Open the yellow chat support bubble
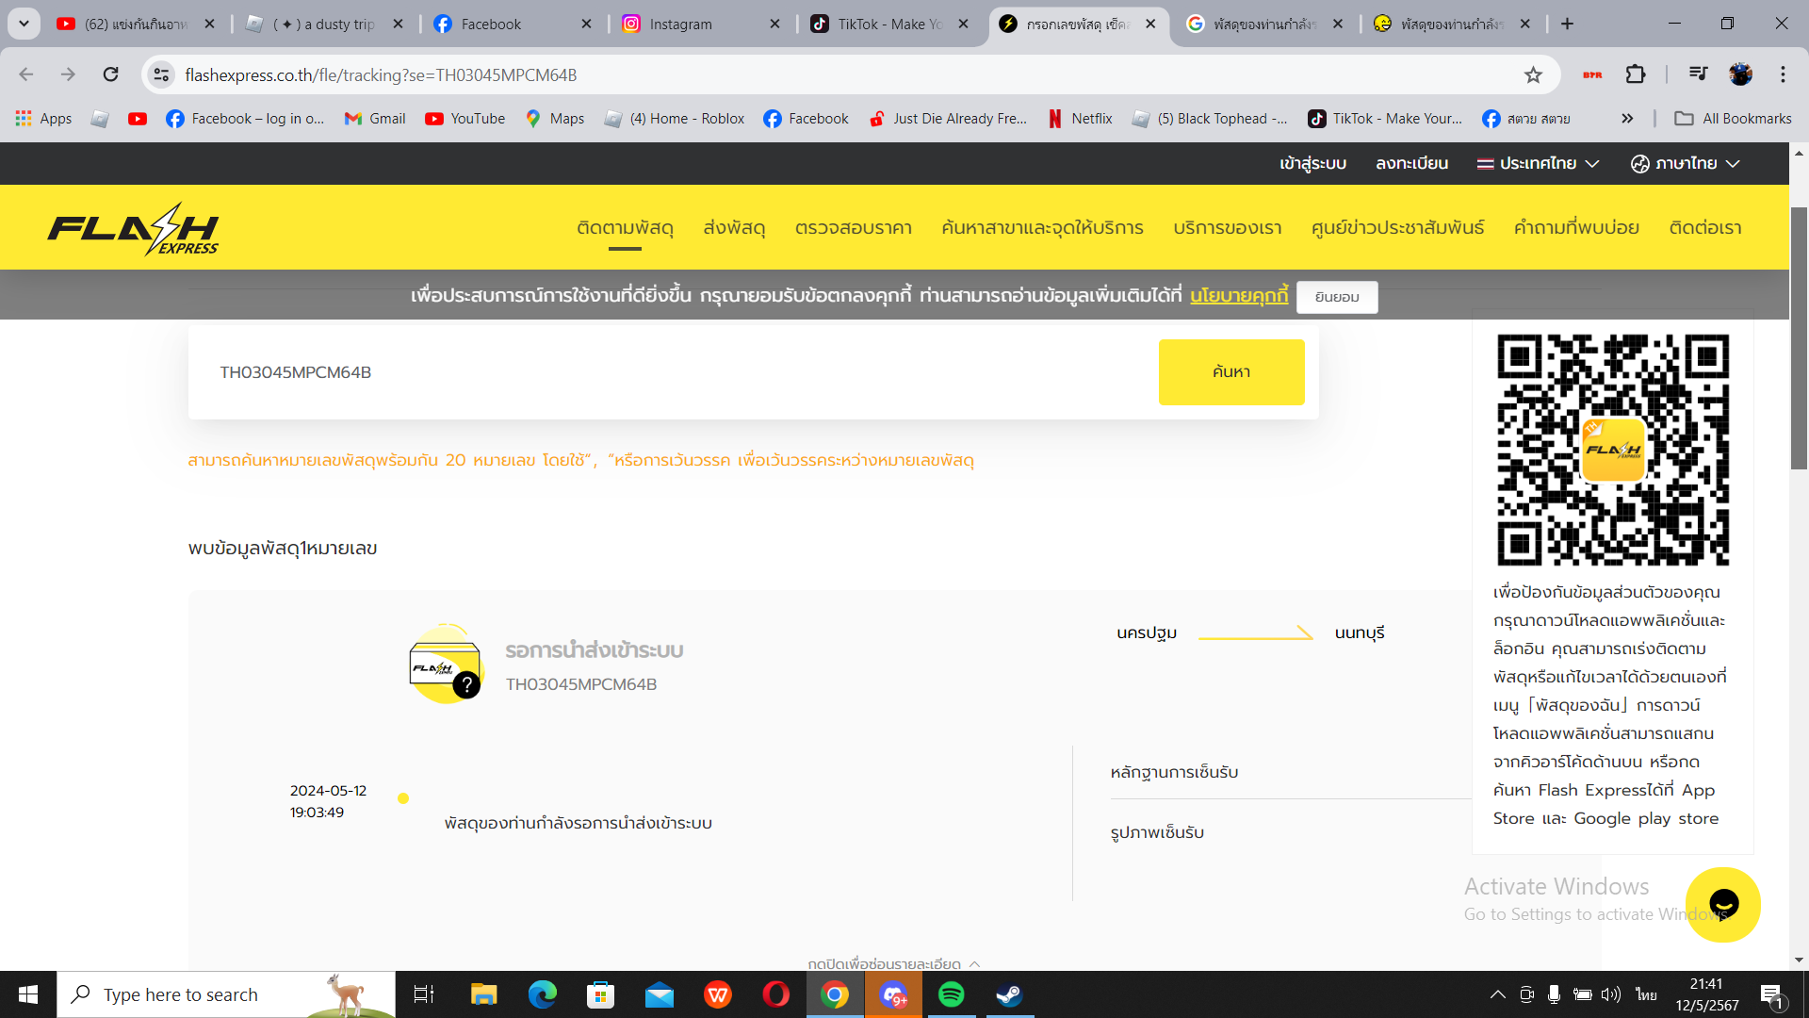The height and width of the screenshot is (1018, 1809). (1722, 904)
